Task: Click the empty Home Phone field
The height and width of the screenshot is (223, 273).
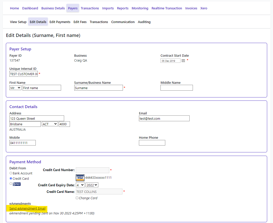Action: [152, 143]
